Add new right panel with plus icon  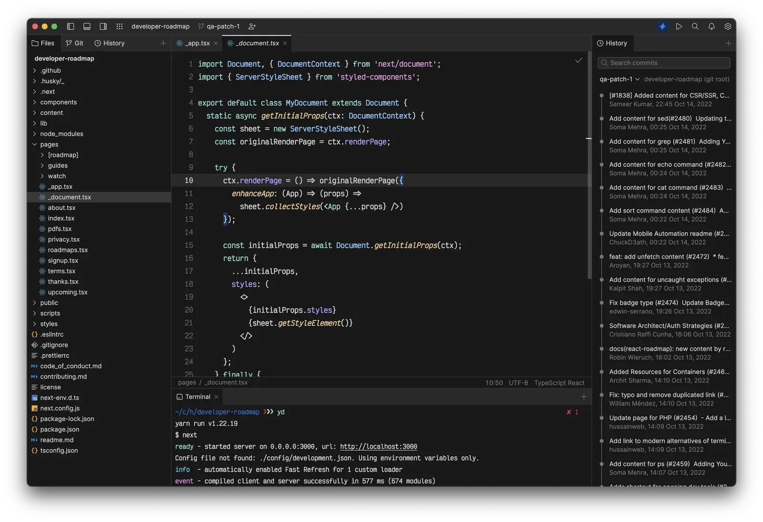coord(728,43)
